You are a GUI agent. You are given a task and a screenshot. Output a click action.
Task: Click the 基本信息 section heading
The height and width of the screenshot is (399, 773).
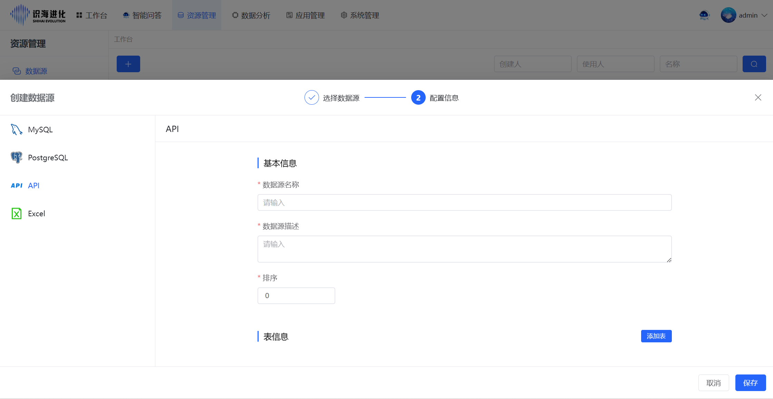pyautogui.click(x=280, y=163)
